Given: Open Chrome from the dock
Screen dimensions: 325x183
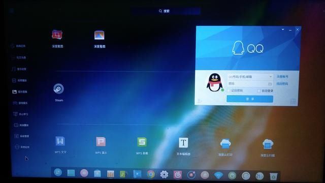Looking at the screenshot, I should click(x=151, y=174).
